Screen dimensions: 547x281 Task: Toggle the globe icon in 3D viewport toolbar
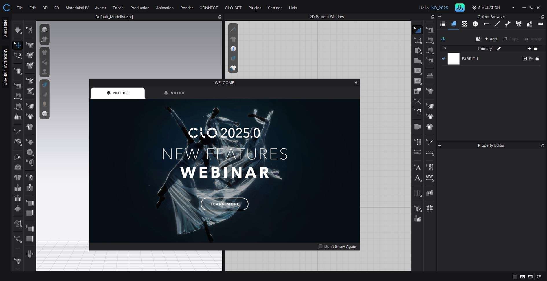point(45,114)
